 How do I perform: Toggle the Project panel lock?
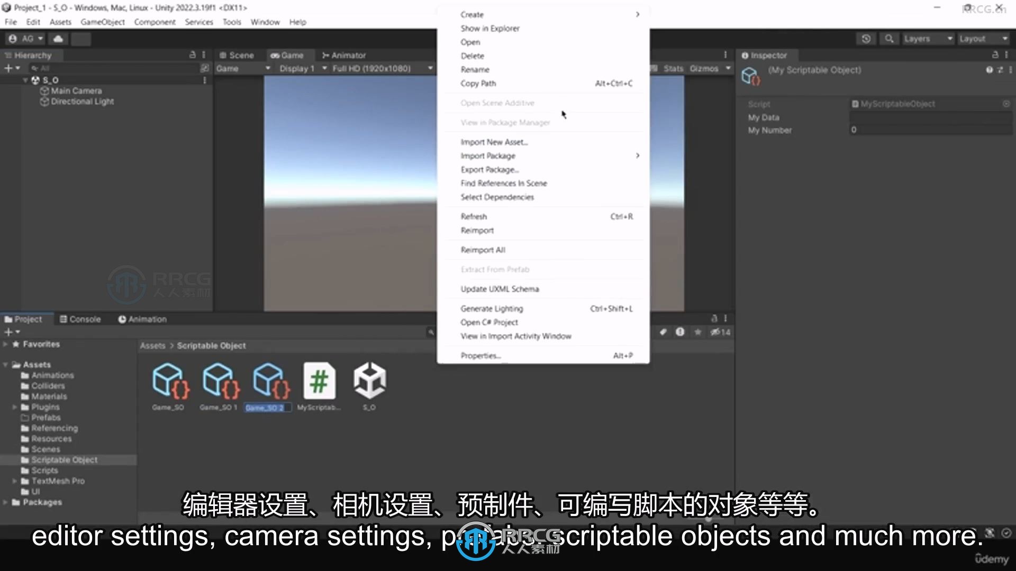point(714,319)
